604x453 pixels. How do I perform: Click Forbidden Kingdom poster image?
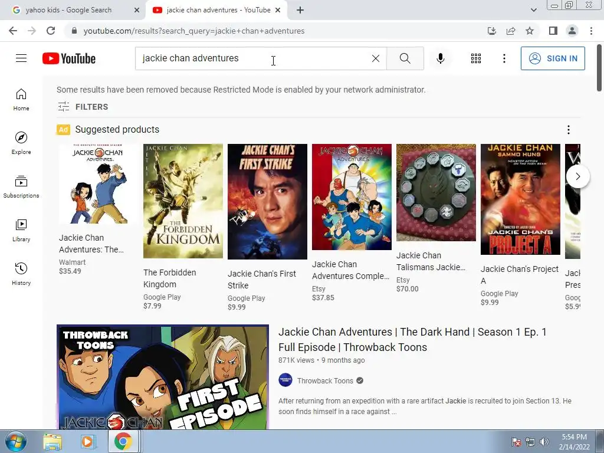183,201
